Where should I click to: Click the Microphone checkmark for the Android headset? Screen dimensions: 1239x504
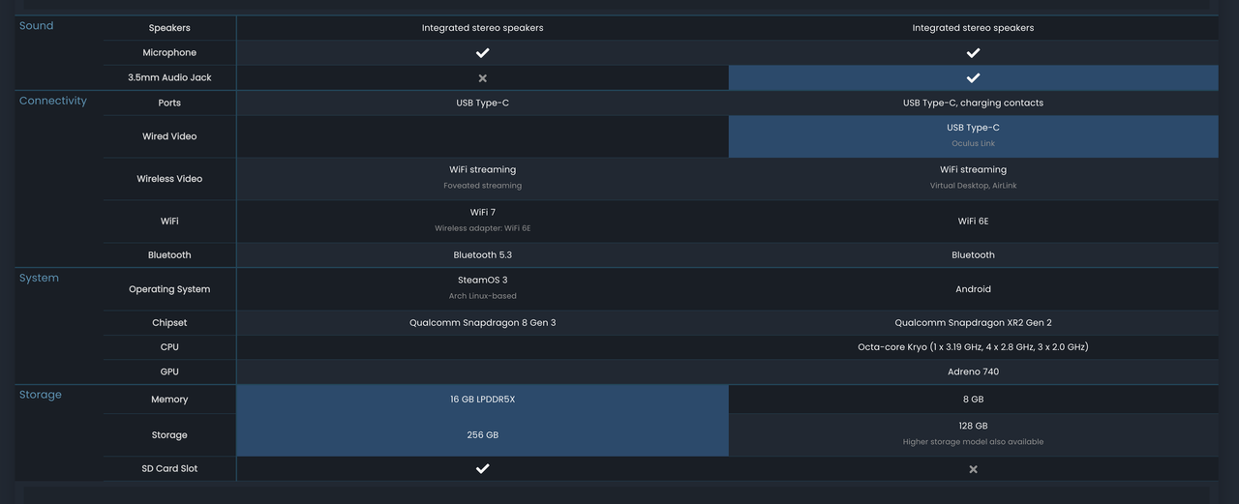[973, 52]
